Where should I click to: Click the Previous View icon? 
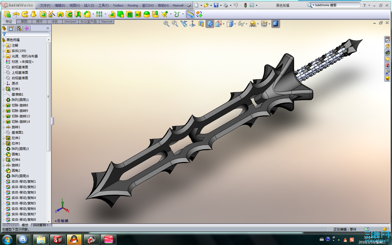[x=184, y=24]
